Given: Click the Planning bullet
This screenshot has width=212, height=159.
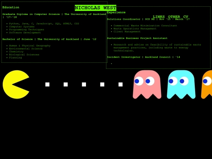Looking at the screenshot, I should coord(15,57).
